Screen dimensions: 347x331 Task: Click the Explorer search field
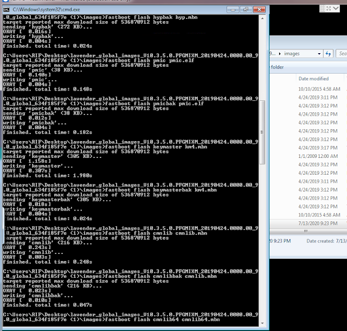click(x=342, y=54)
